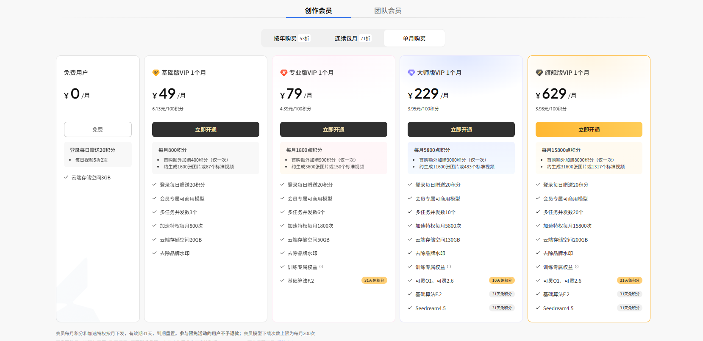
Task: Click the 免费用户 plan title
Action: click(76, 73)
